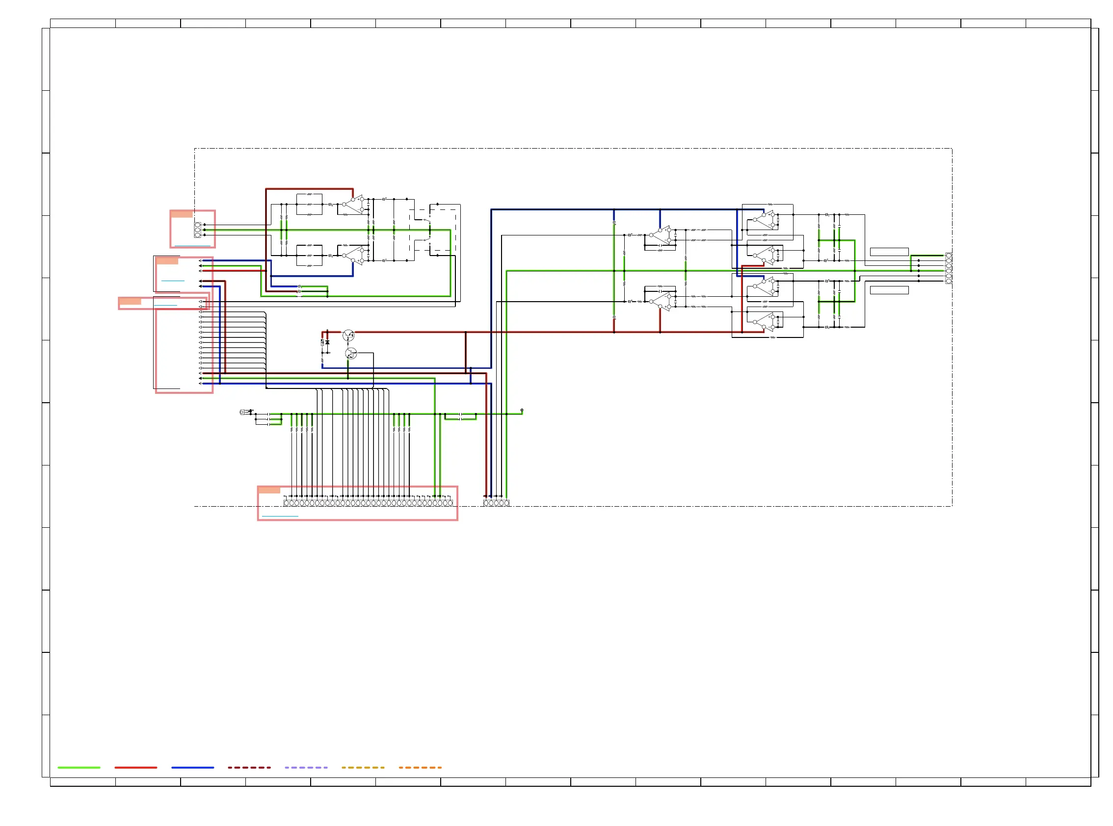
Task: Click the jack symbol left of the green bus
Action: pos(242,412)
